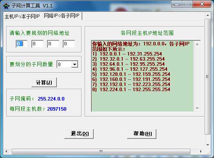Select subnet mask value 255.224.0.0

[x=51, y=99]
